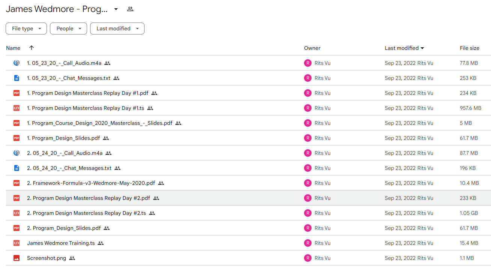Select 1. Program Design Masterclass Replay Day #1.pdf
Image resolution: width=491 pixels, height=273 pixels.
pos(87,93)
